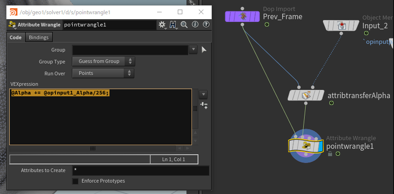Screen dimensions: 394x194
Task: Click the output connector of Input_2 node
Action: (341, 33)
